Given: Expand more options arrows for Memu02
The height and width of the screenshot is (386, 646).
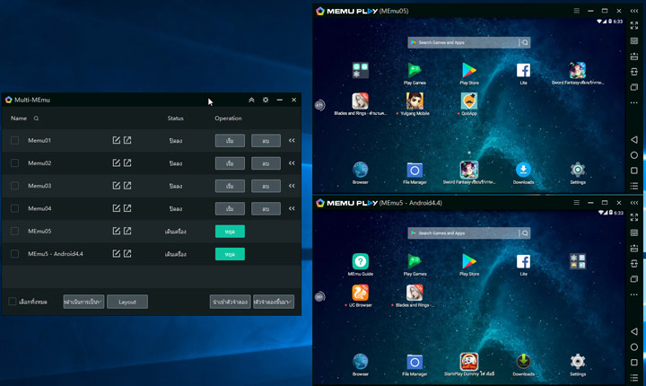Looking at the screenshot, I should coord(292,162).
